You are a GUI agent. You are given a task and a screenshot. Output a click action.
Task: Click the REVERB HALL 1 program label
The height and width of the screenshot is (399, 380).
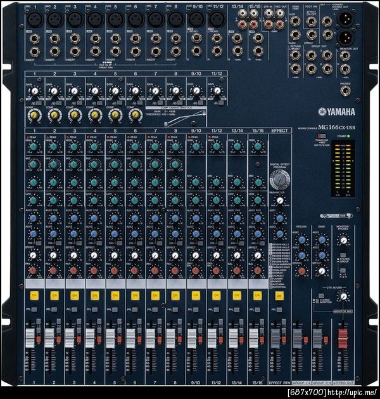[280, 245]
